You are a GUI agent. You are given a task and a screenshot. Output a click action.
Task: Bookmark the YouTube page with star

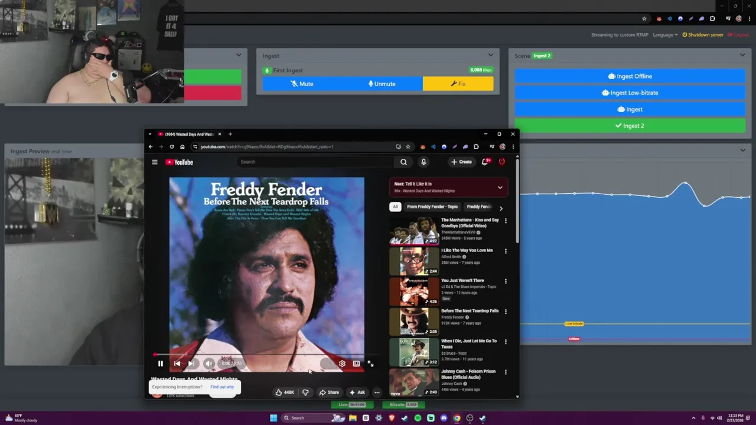click(408, 147)
